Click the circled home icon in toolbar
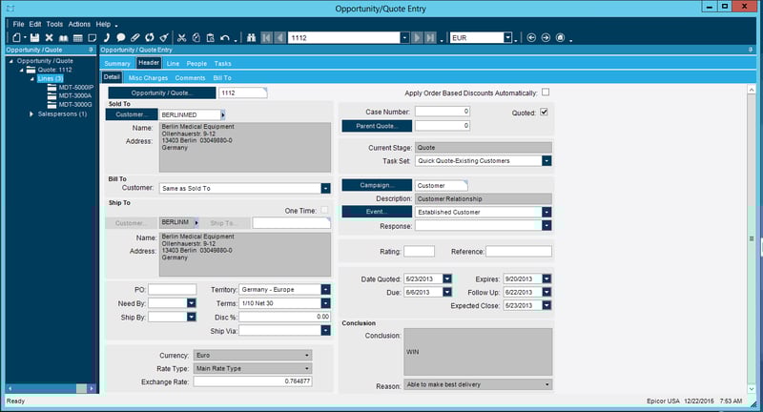The height and width of the screenshot is (412, 763). (560, 37)
